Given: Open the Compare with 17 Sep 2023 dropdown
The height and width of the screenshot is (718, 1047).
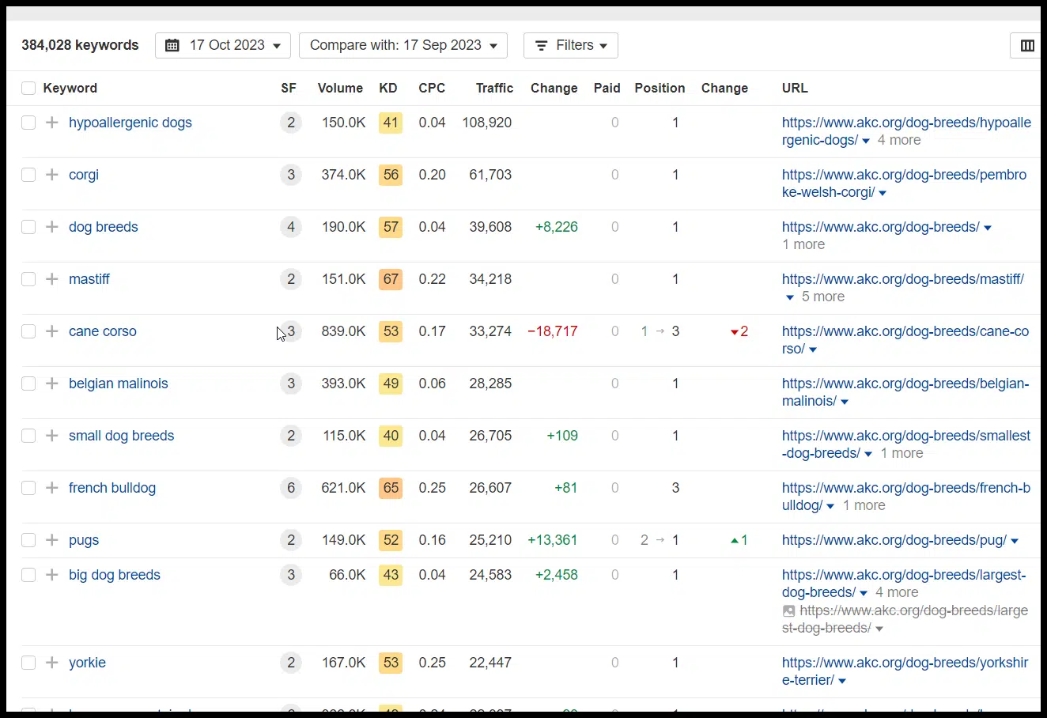Looking at the screenshot, I should click(x=403, y=46).
